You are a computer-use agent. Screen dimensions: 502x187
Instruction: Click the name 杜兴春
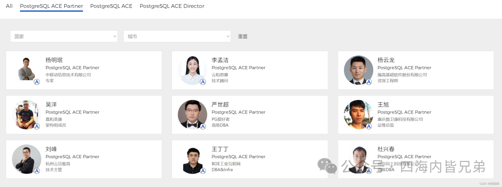click(x=386, y=149)
